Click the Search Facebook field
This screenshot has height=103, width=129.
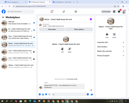[x=21, y=12]
